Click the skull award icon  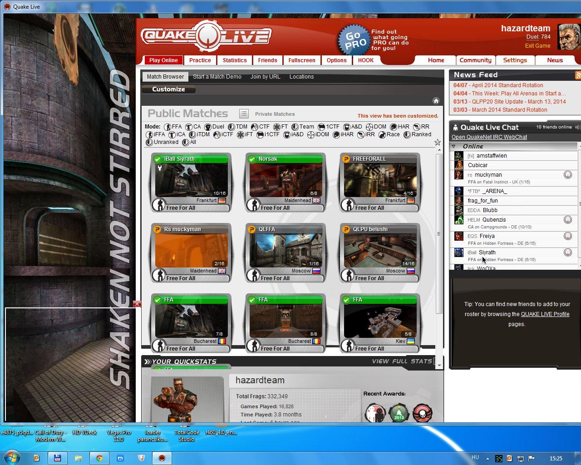coord(422,413)
